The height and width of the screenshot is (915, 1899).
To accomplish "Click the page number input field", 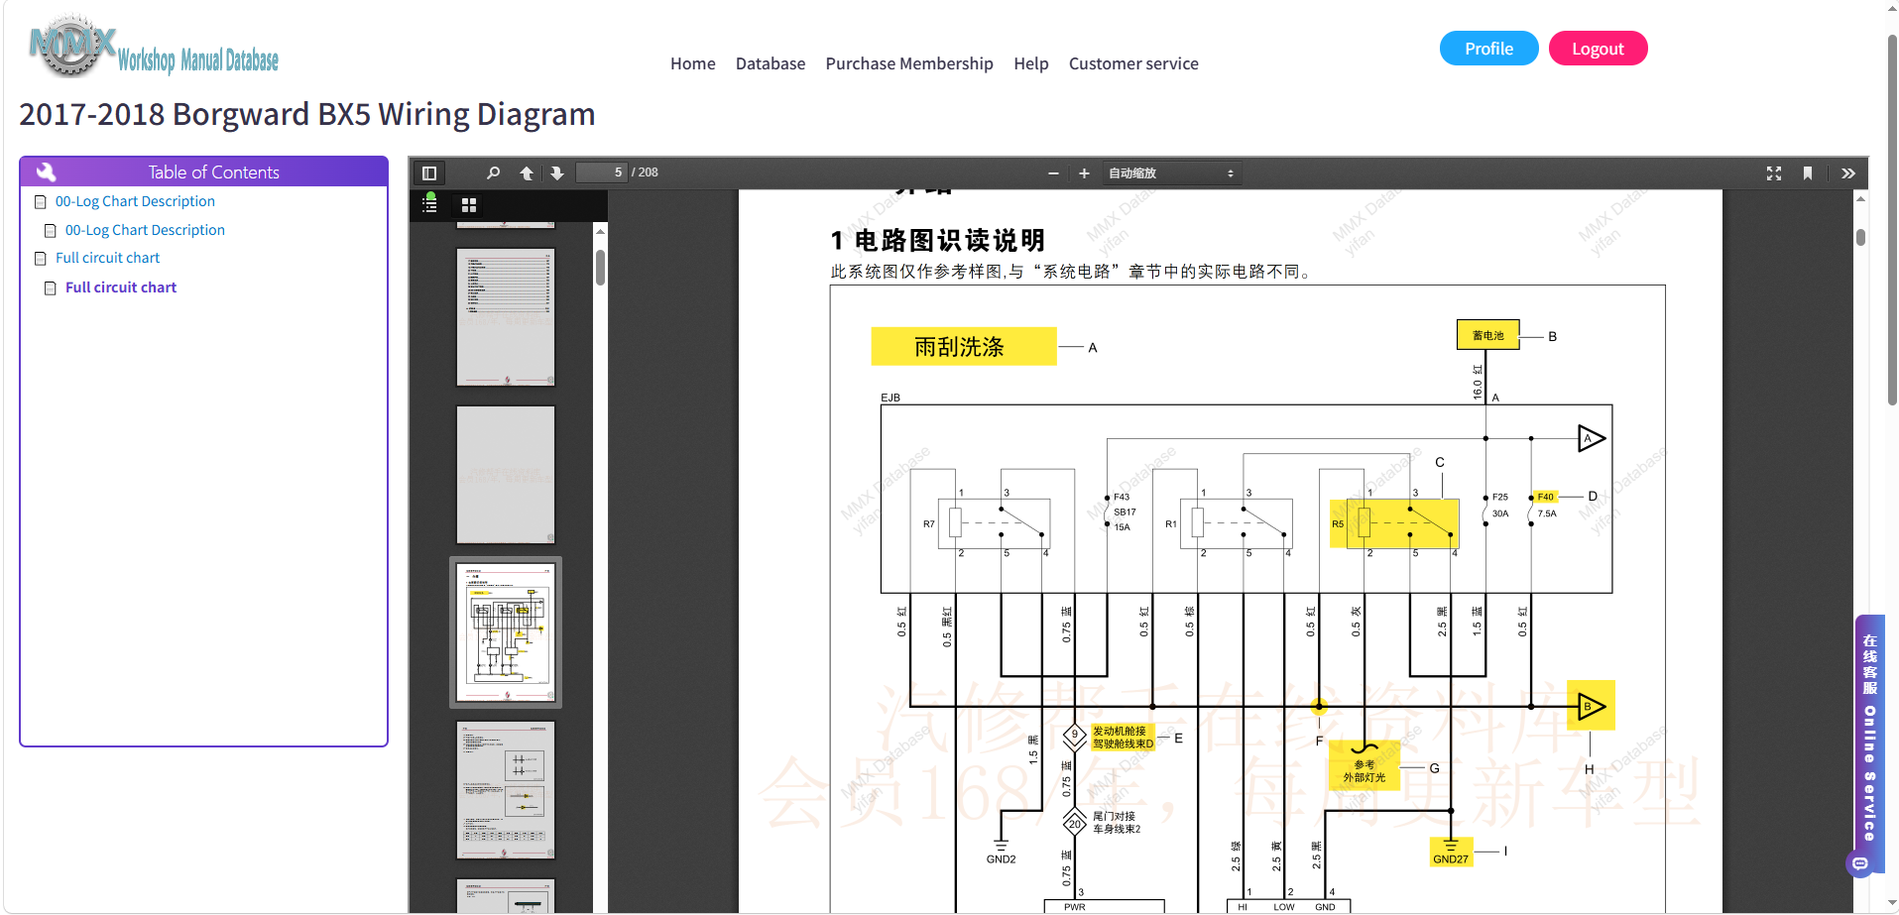I will pos(601,172).
